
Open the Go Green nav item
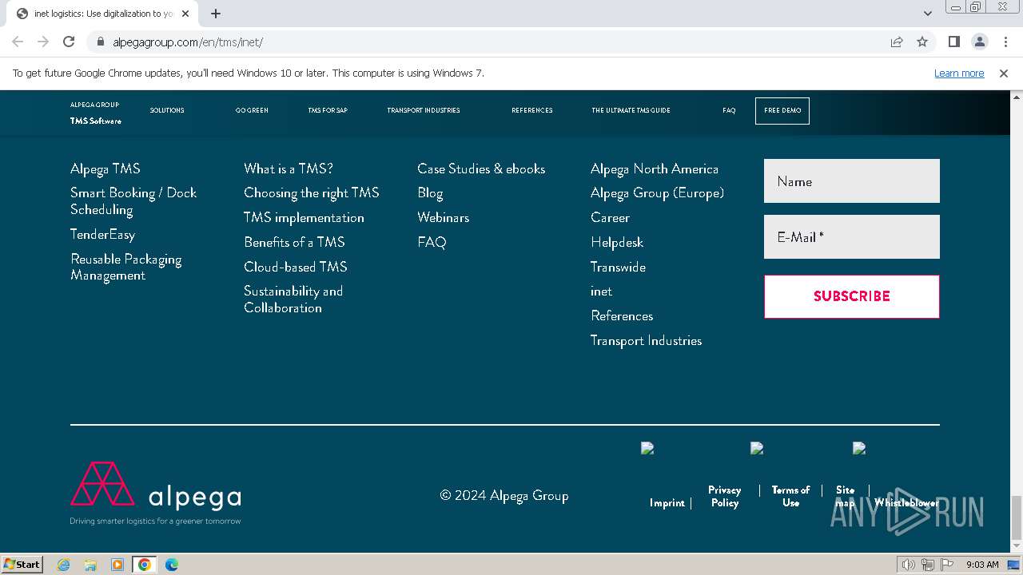coord(252,110)
